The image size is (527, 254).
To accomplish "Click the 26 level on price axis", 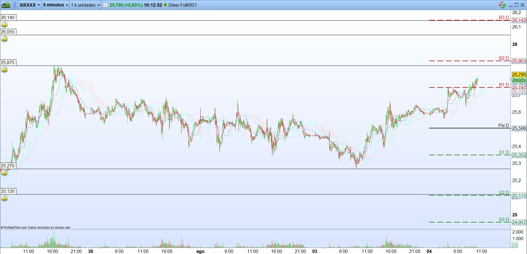I will (x=515, y=44).
